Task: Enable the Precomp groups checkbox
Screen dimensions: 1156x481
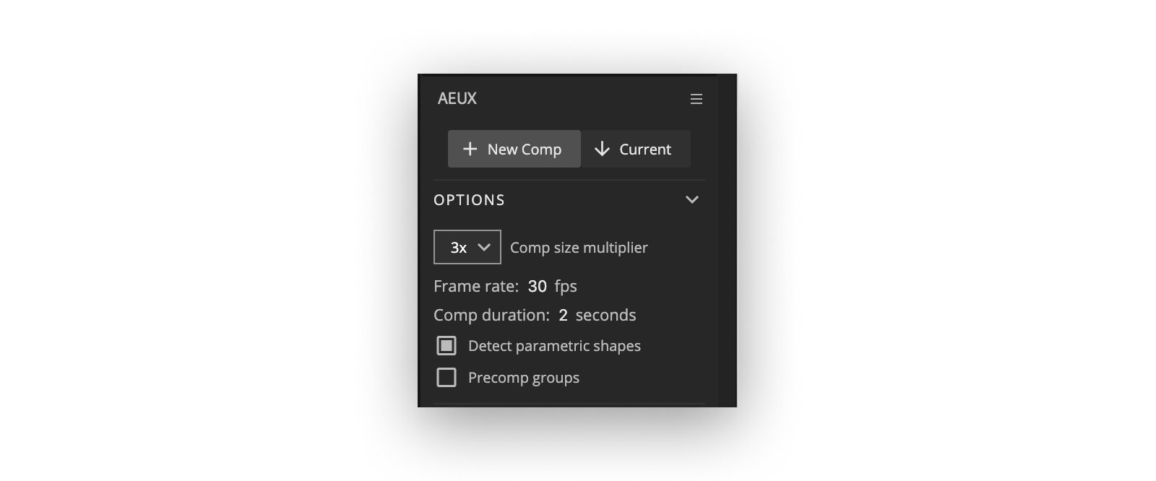Action: pyautogui.click(x=447, y=377)
